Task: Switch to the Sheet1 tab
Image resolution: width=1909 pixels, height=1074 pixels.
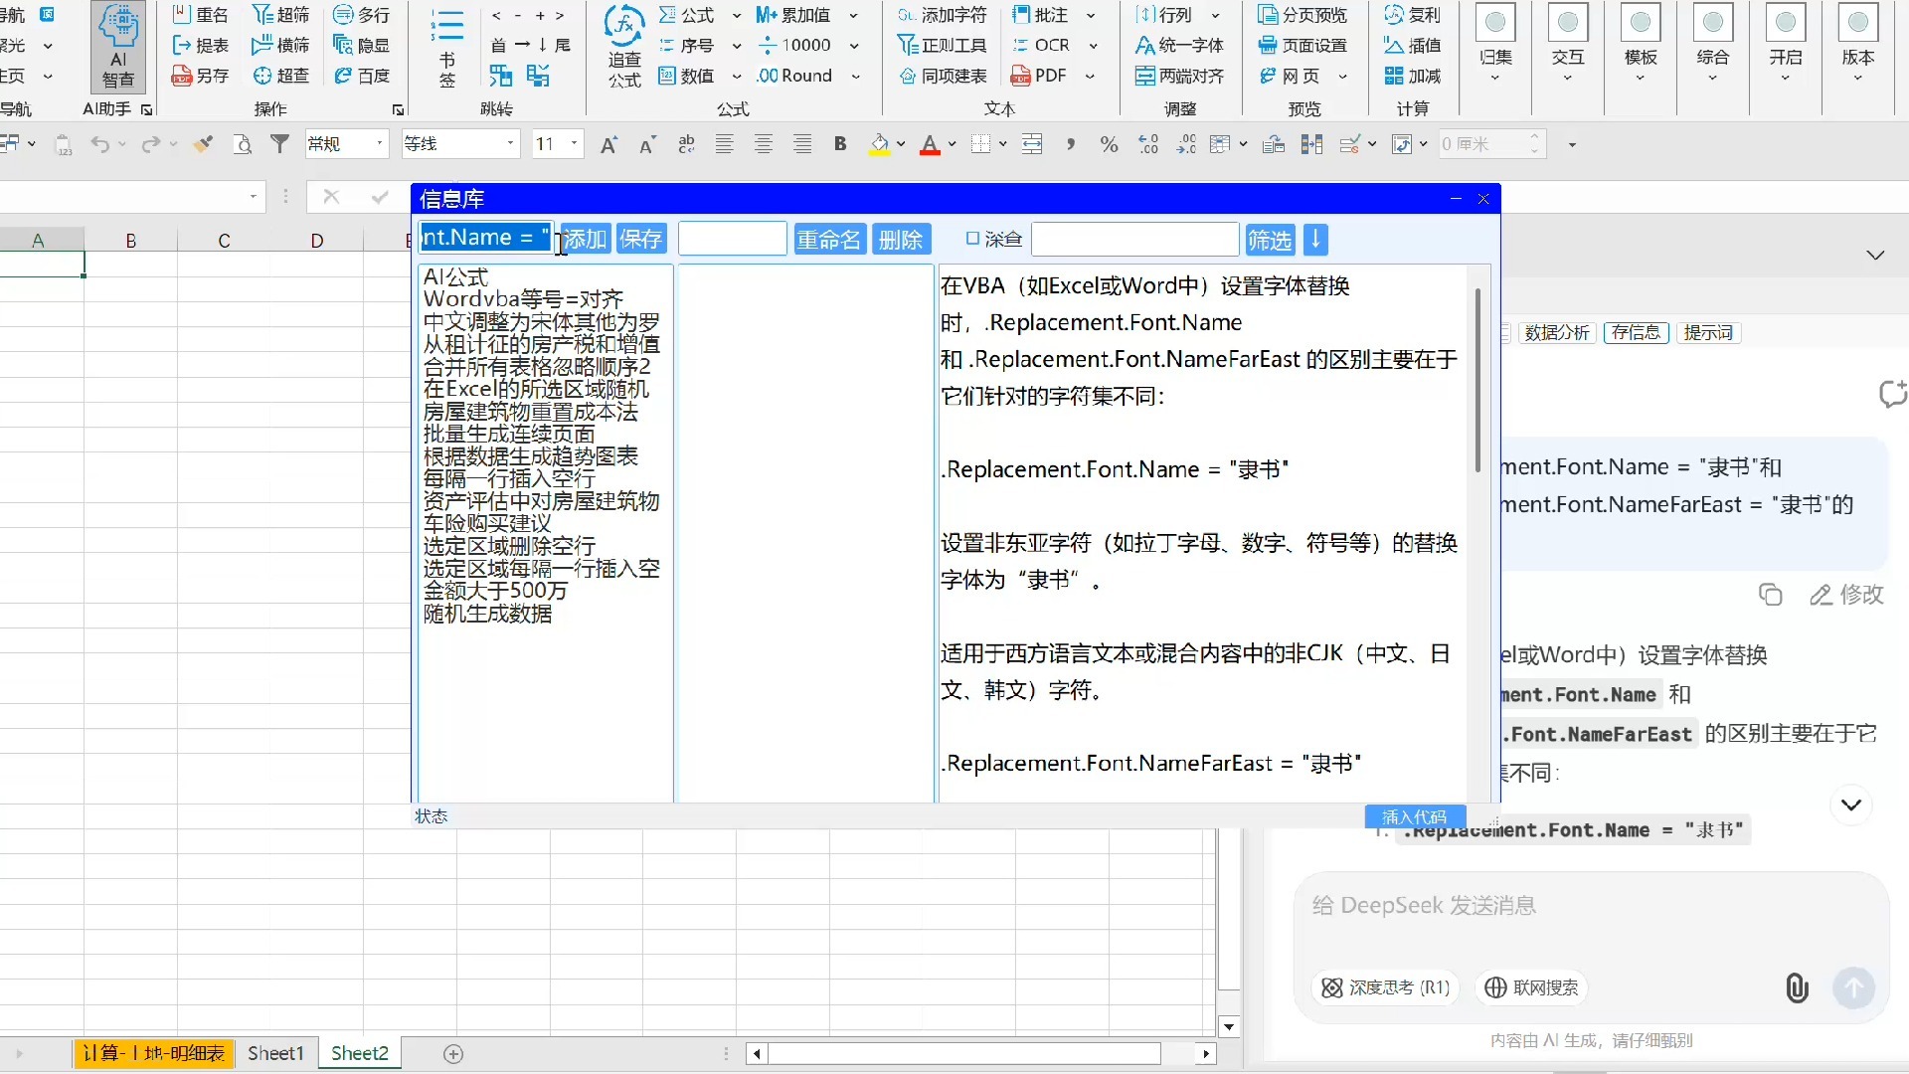Action: coord(275,1053)
